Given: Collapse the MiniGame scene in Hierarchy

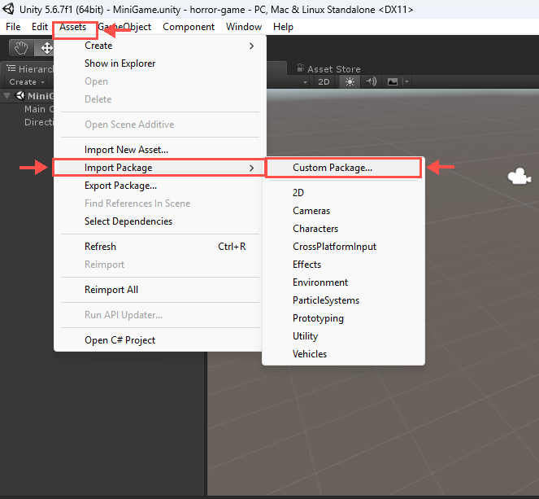Looking at the screenshot, I should [x=7, y=96].
